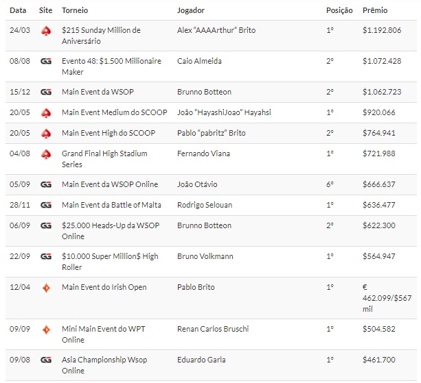Click GGPoker icon in Millionaire Maker row
The image size is (421, 383).
click(x=46, y=62)
